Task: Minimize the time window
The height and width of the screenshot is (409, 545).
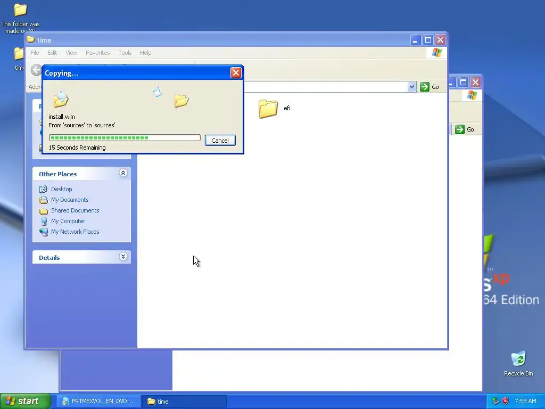Action: pyautogui.click(x=415, y=40)
